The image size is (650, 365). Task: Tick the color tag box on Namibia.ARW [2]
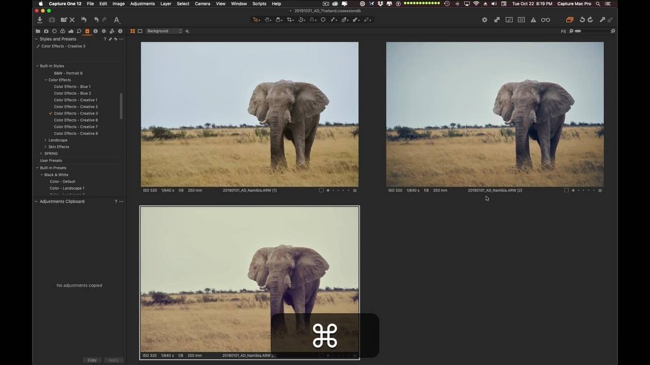566,191
